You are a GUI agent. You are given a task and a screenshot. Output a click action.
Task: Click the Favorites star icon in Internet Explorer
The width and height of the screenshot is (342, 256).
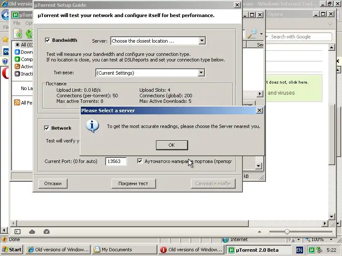click(5, 39)
